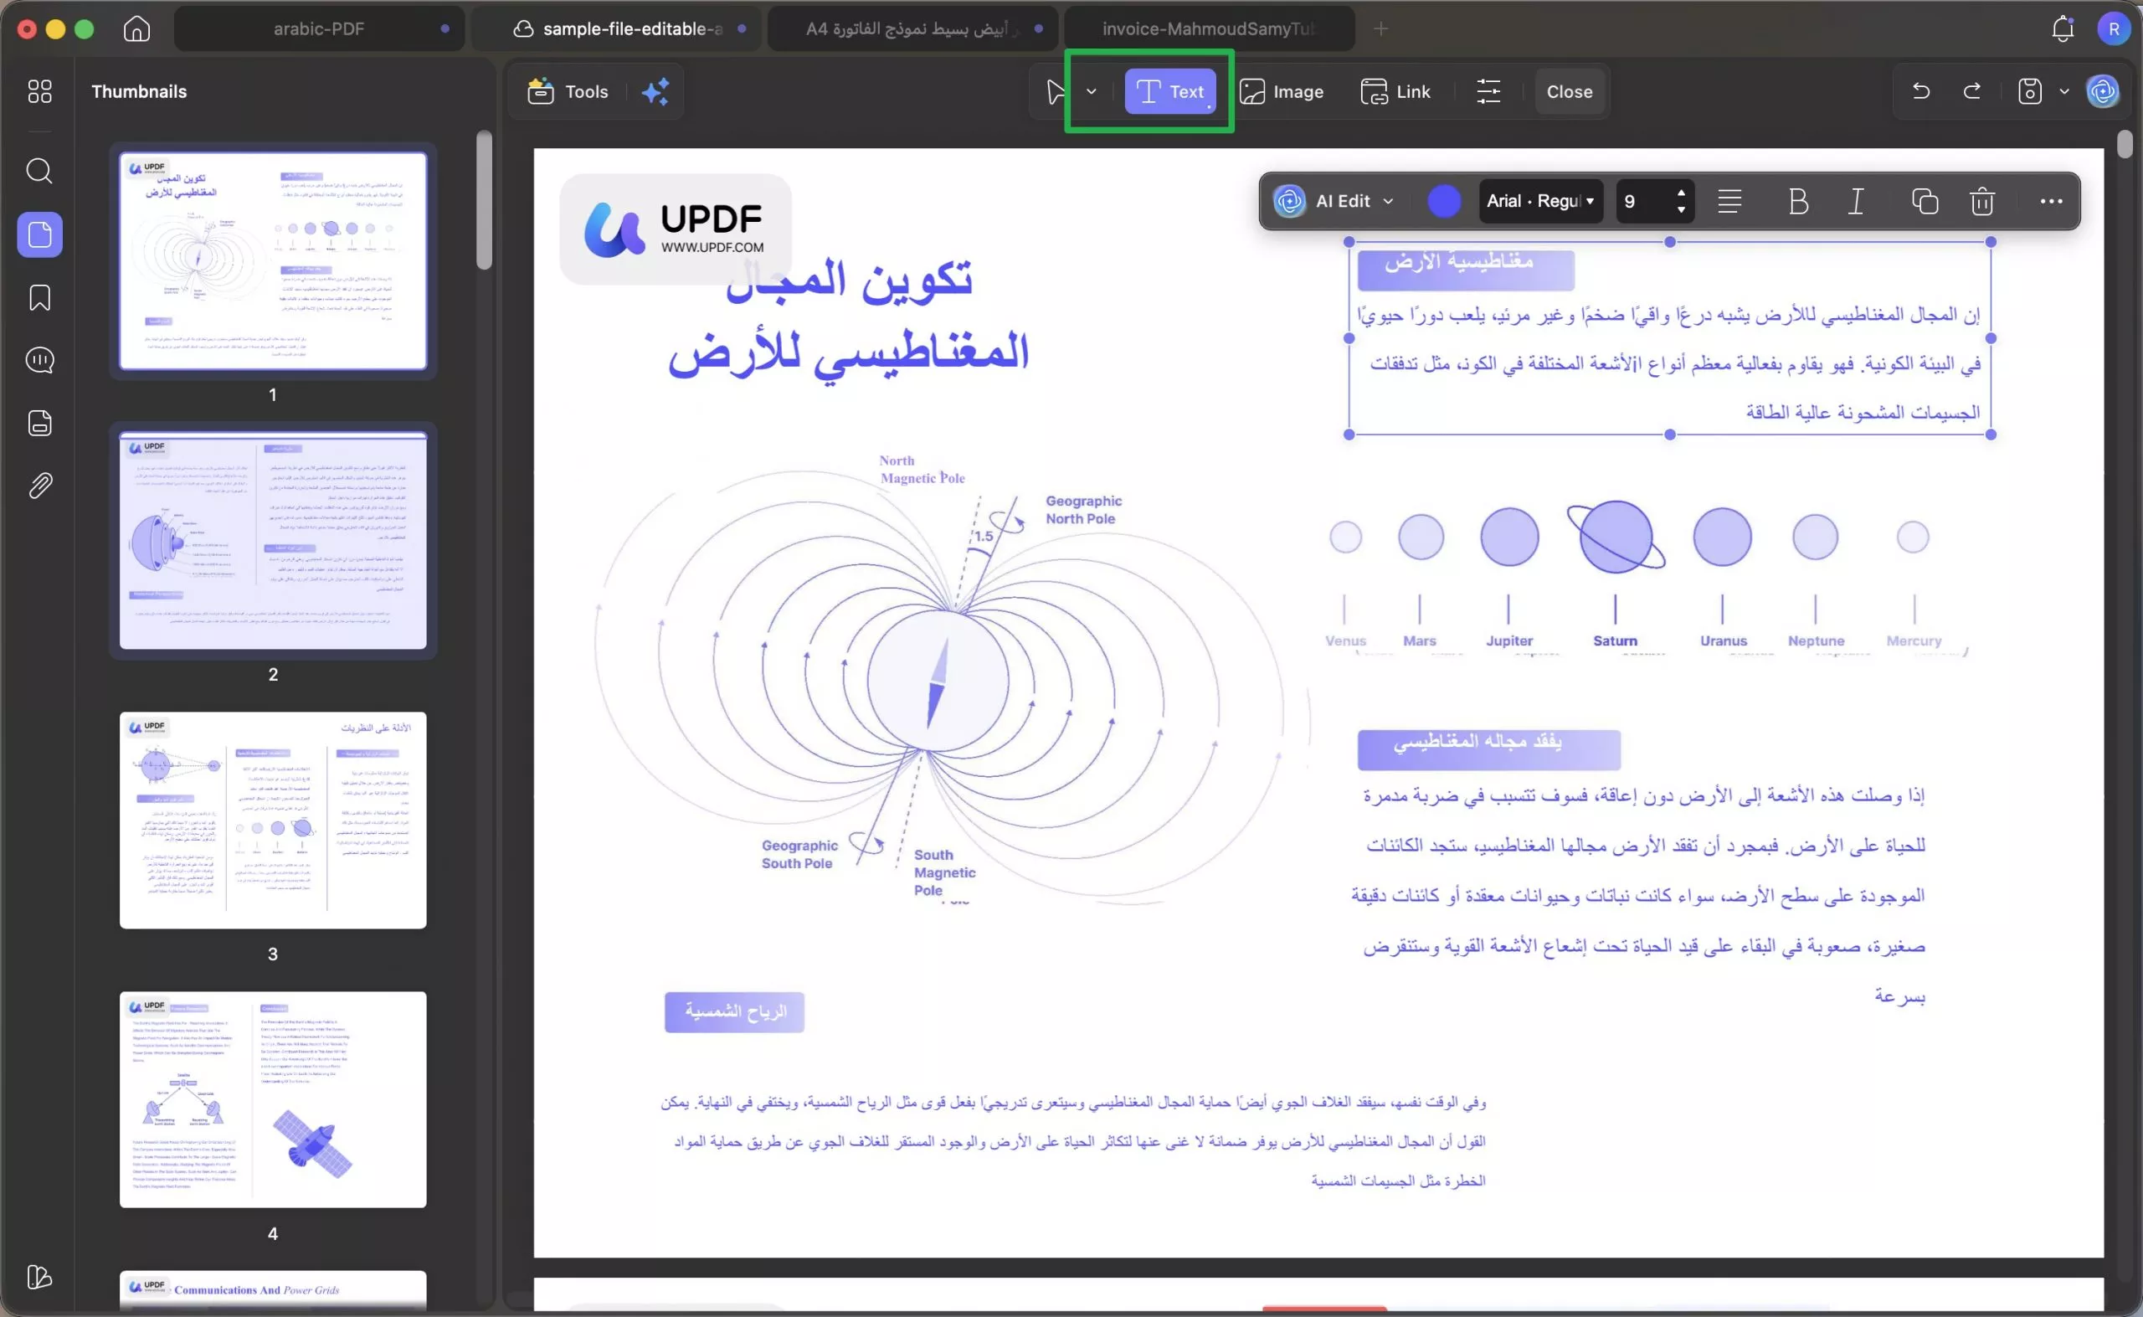Open the search panel in left sidebar

click(x=39, y=171)
